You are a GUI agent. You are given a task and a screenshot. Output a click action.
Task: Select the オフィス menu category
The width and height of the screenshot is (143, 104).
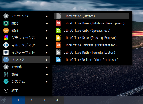point(26,60)
